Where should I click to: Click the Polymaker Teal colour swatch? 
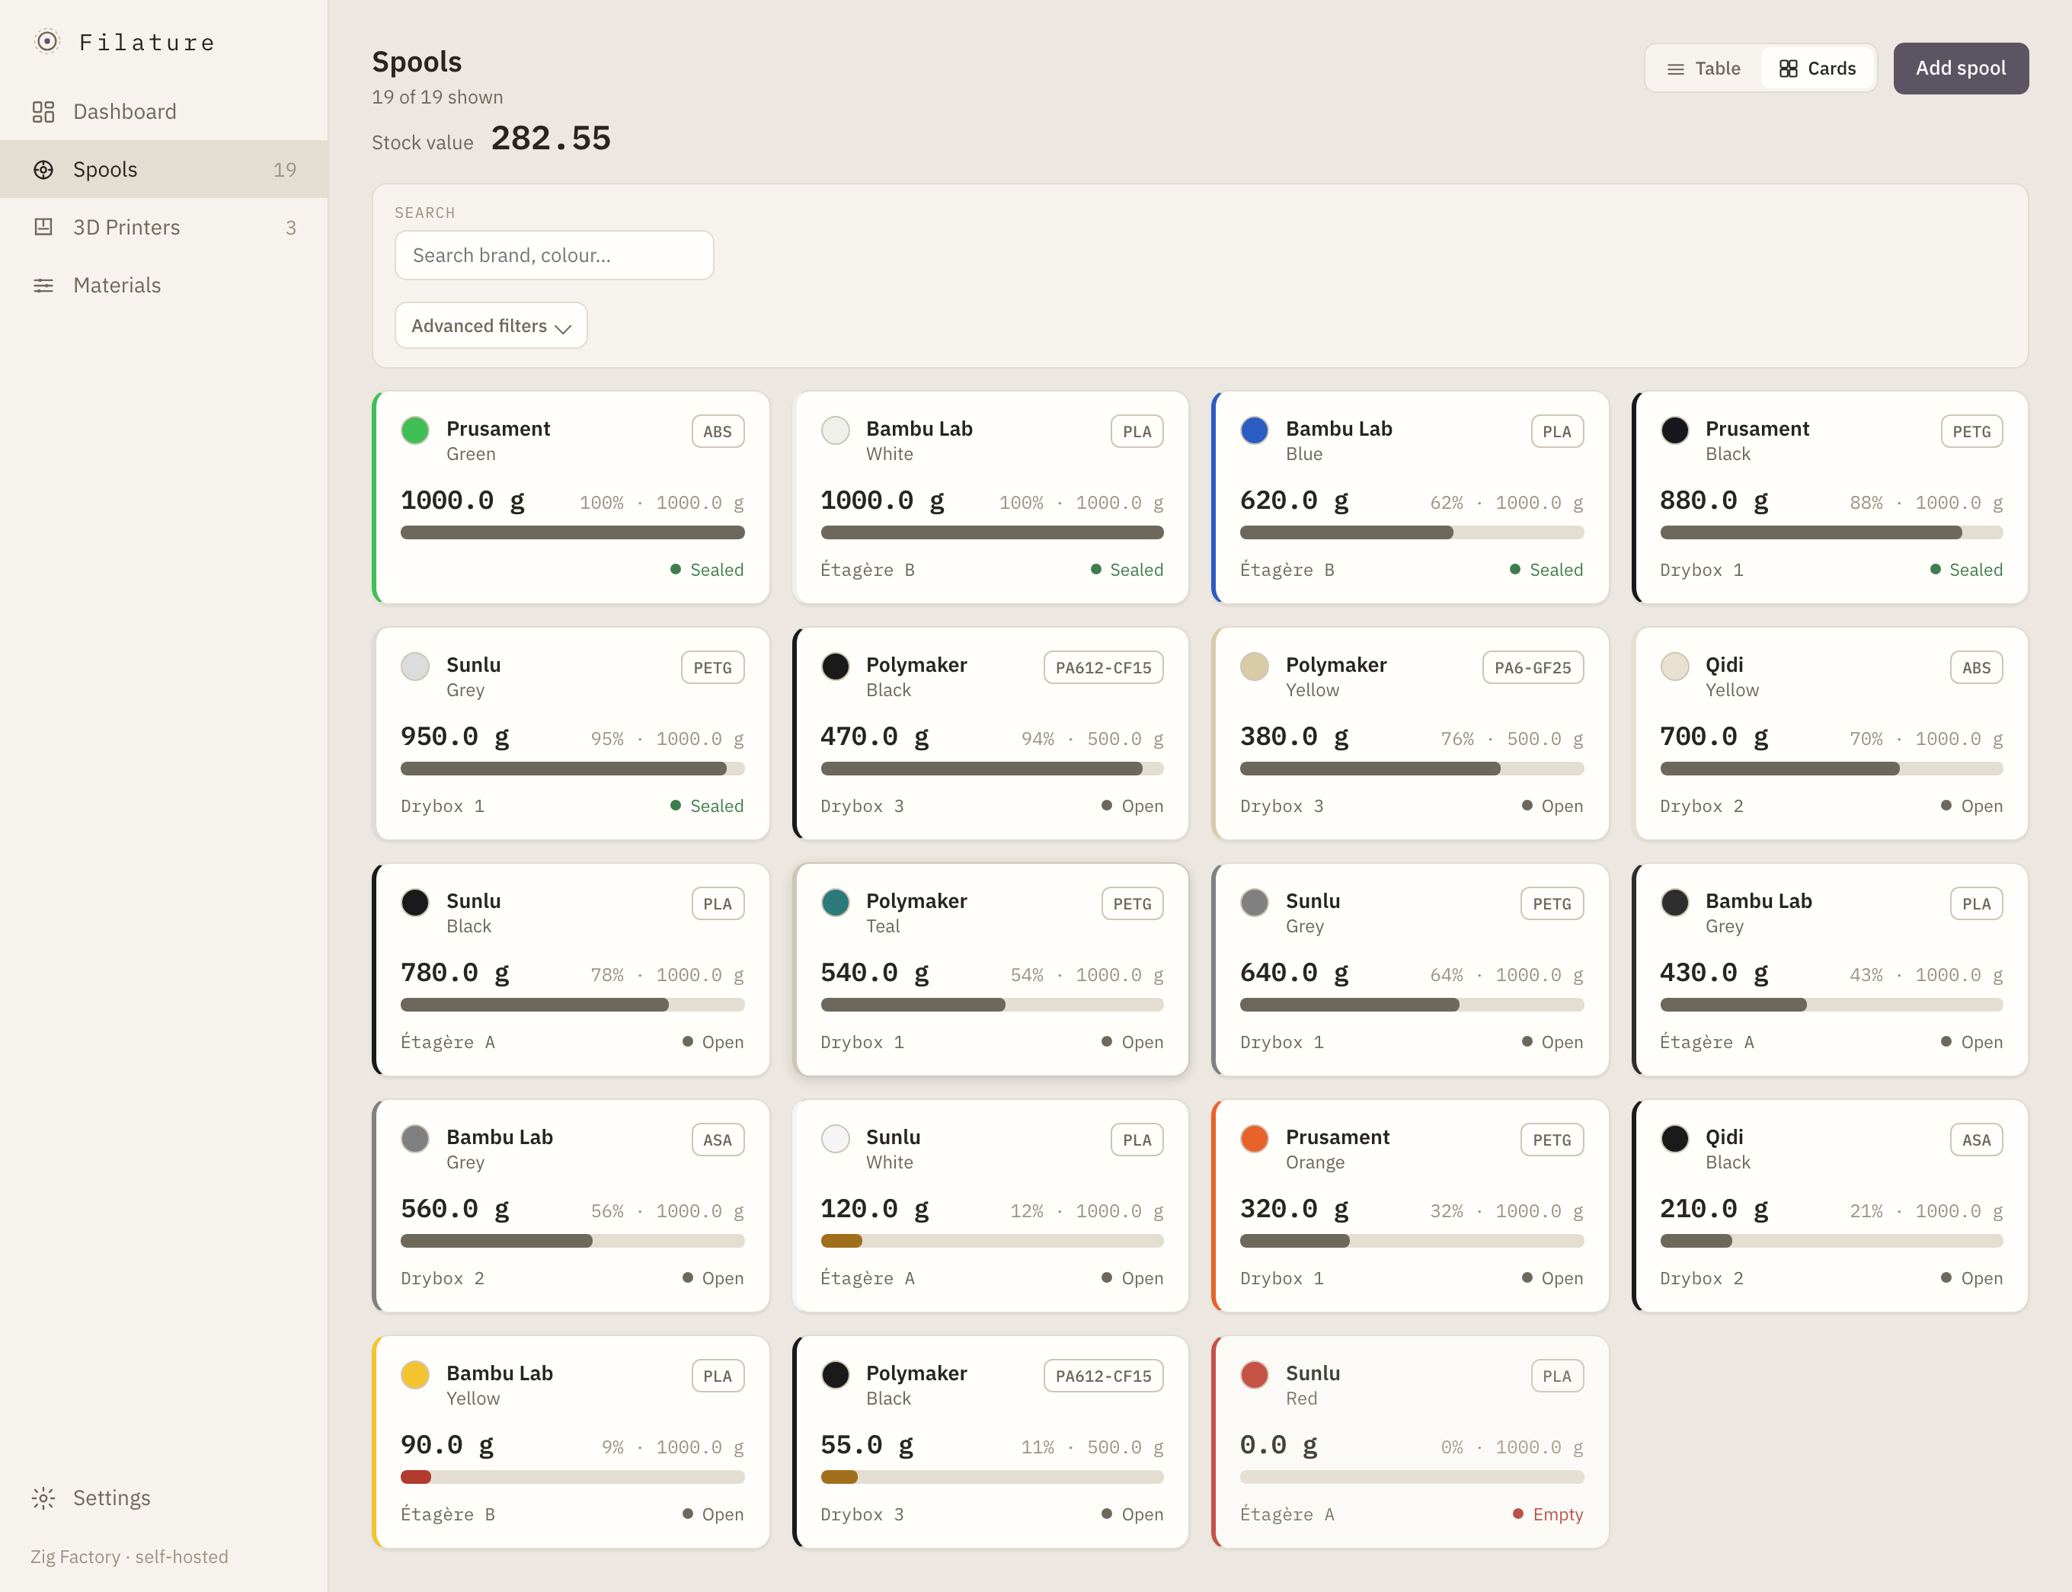click(835, 902)
